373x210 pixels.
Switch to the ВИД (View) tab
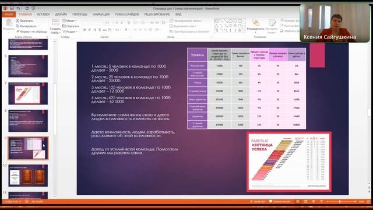(178, 14)
